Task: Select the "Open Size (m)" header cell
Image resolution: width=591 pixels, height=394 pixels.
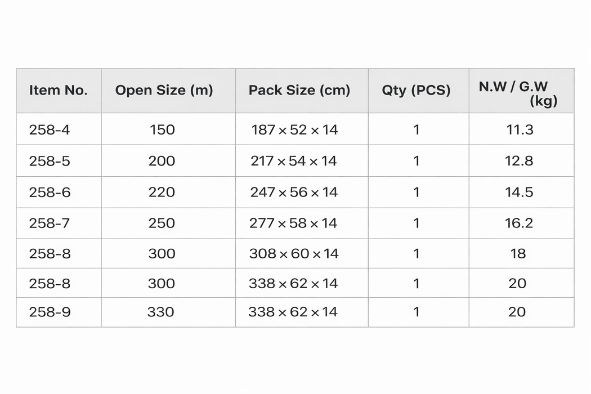Action: pyautogui.click(x=164, y=91)
